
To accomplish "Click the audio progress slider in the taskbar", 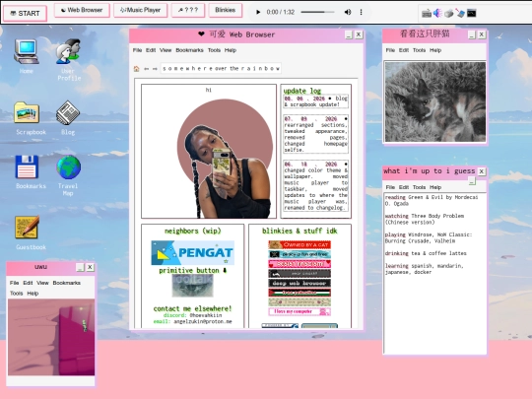I will pos(317,12).
